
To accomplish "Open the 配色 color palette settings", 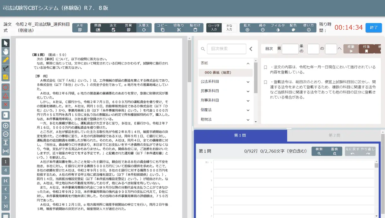I will (x=293, y=28).
